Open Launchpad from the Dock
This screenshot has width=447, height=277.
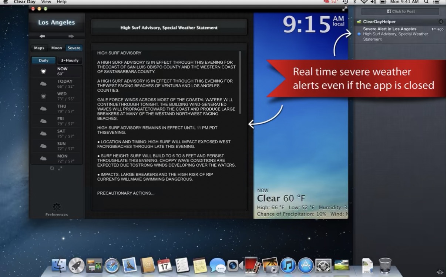pyautogui.click(x=77, y=266)
